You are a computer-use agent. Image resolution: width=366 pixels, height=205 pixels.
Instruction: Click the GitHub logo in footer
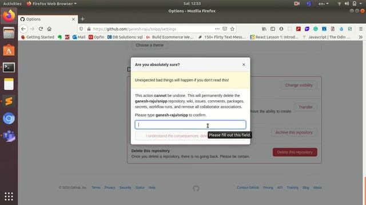pos(196,188)
